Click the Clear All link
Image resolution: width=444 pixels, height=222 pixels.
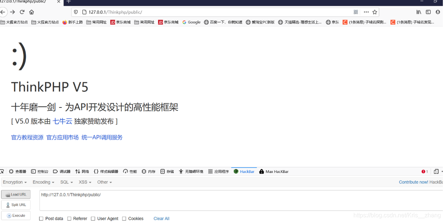161,219
